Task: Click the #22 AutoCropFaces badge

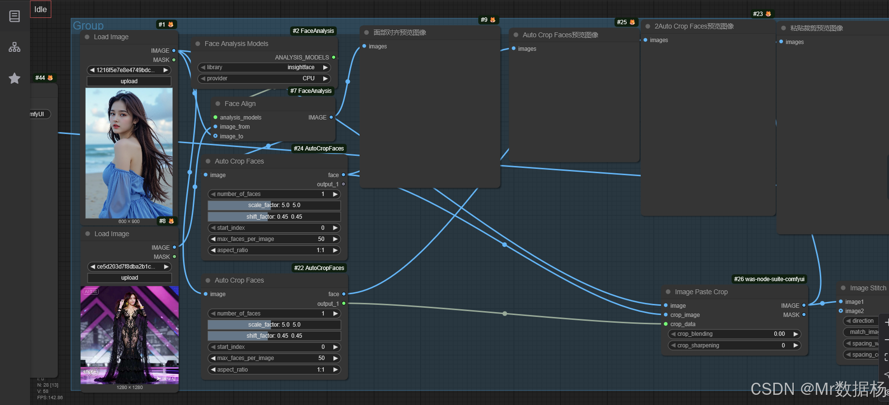Action: tap(319, 268)
